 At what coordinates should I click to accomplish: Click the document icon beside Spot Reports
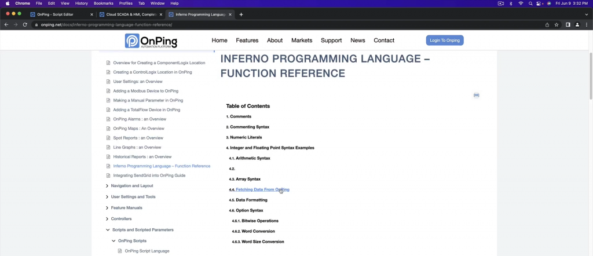click(108, 138)
